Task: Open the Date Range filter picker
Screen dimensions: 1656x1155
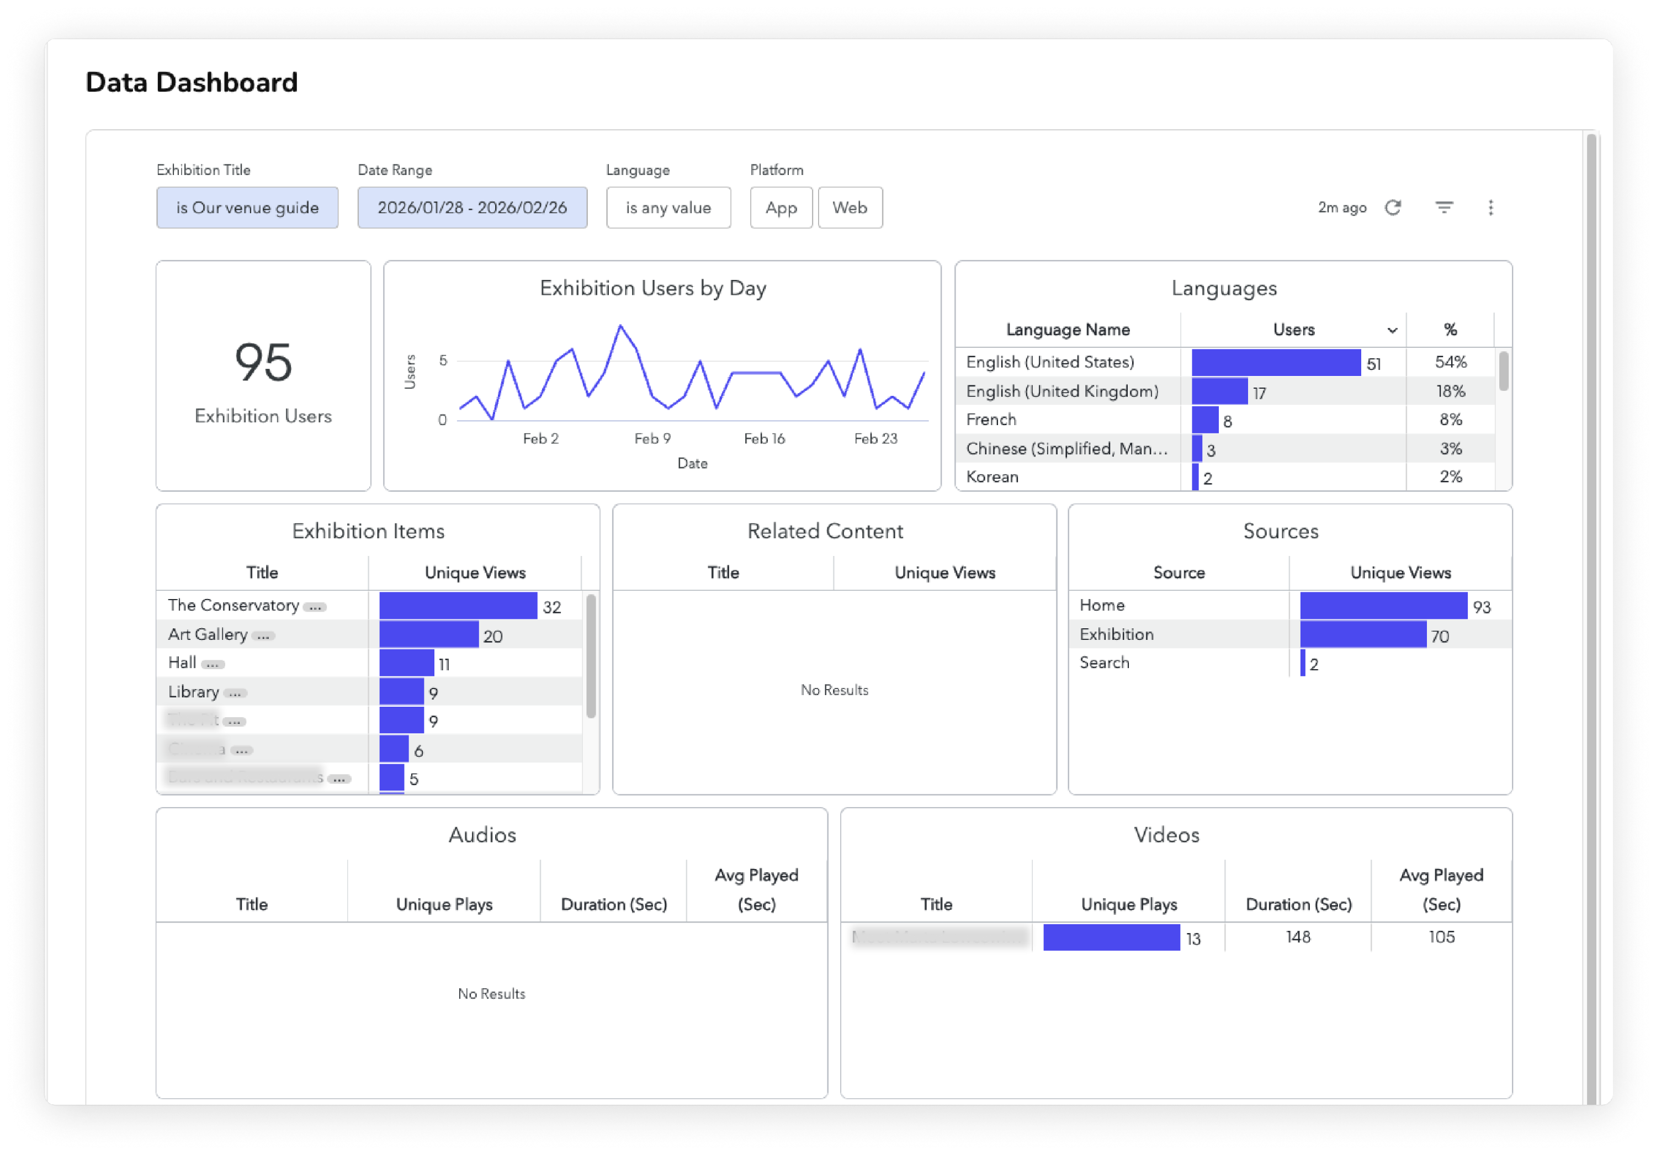Action: (x=472, y=208)
